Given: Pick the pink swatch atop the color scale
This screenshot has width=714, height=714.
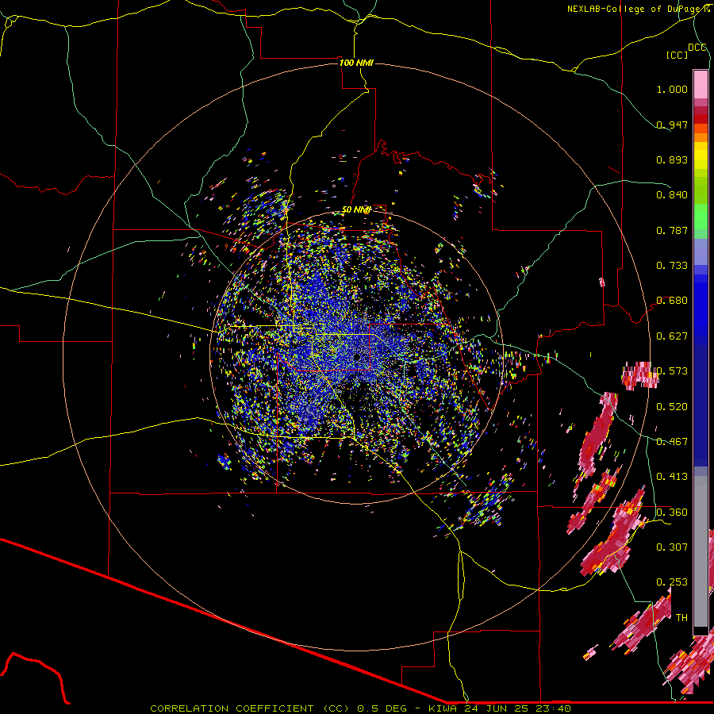Looking at the screenshot, I should tap(701, 84).
